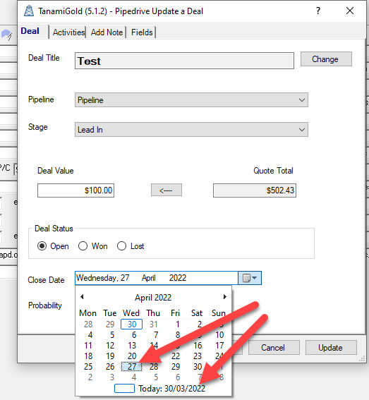The height and width of the screenshot is (400, 369).
Task: Select April 29 in the calendar
Action: pos(176,367)
